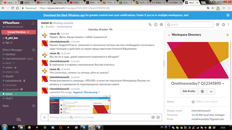Select the active vezun conversation
Image resolution: width=232 pixels, height=130 pixels.
19,94
